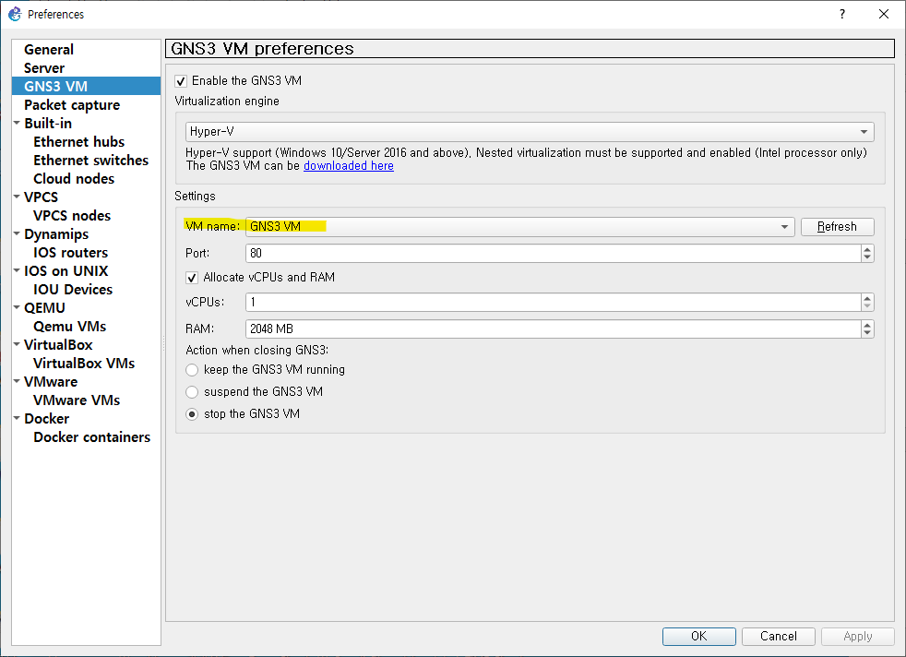Open VPCS nodes settings

(72, 216)
